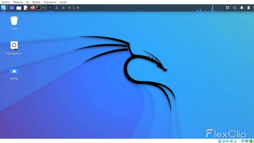This screenshot has height=143, width=254.
Task: Click the CPU usage graph in the panel
Action: tap(210, 8)
